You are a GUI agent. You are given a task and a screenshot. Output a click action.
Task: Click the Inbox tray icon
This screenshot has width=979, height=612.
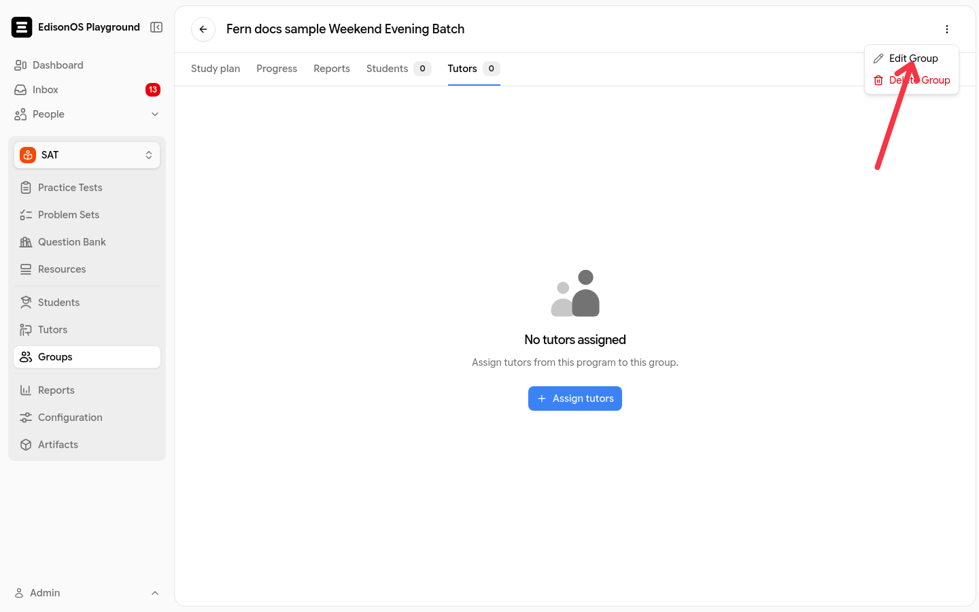tap(20, 90)
